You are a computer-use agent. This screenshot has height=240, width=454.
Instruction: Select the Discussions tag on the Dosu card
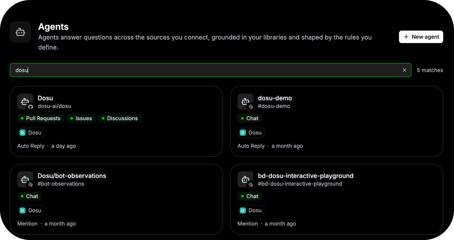pos(120,118)
